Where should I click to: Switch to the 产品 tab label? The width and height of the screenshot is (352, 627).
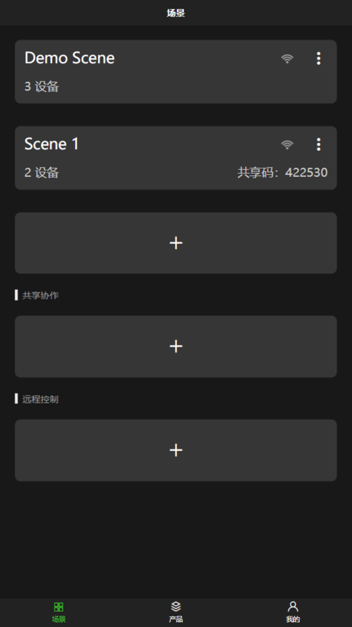point(176,619)
